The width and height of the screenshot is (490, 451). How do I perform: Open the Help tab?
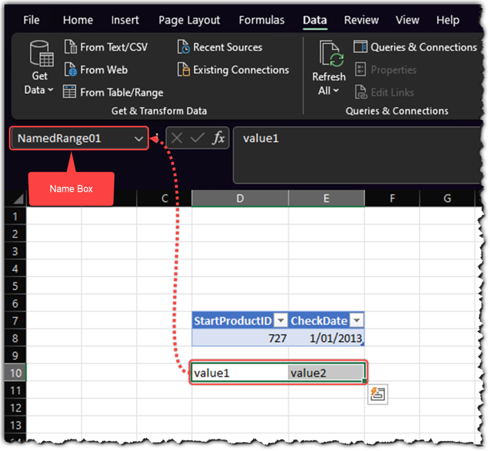tap(447, 20)
